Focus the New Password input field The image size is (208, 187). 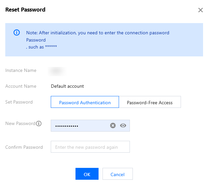click(x=90, y=126)
